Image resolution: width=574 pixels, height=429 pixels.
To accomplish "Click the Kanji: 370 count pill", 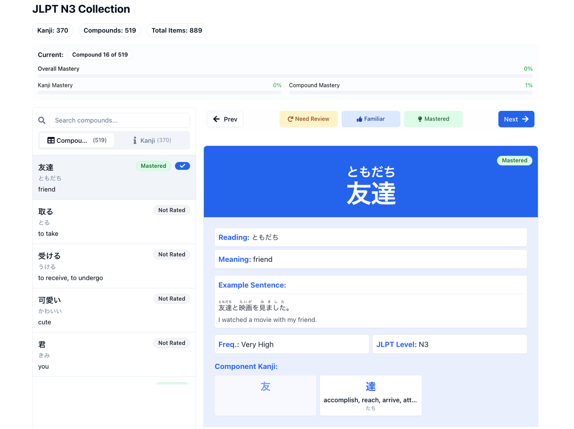I will [53, 30].
